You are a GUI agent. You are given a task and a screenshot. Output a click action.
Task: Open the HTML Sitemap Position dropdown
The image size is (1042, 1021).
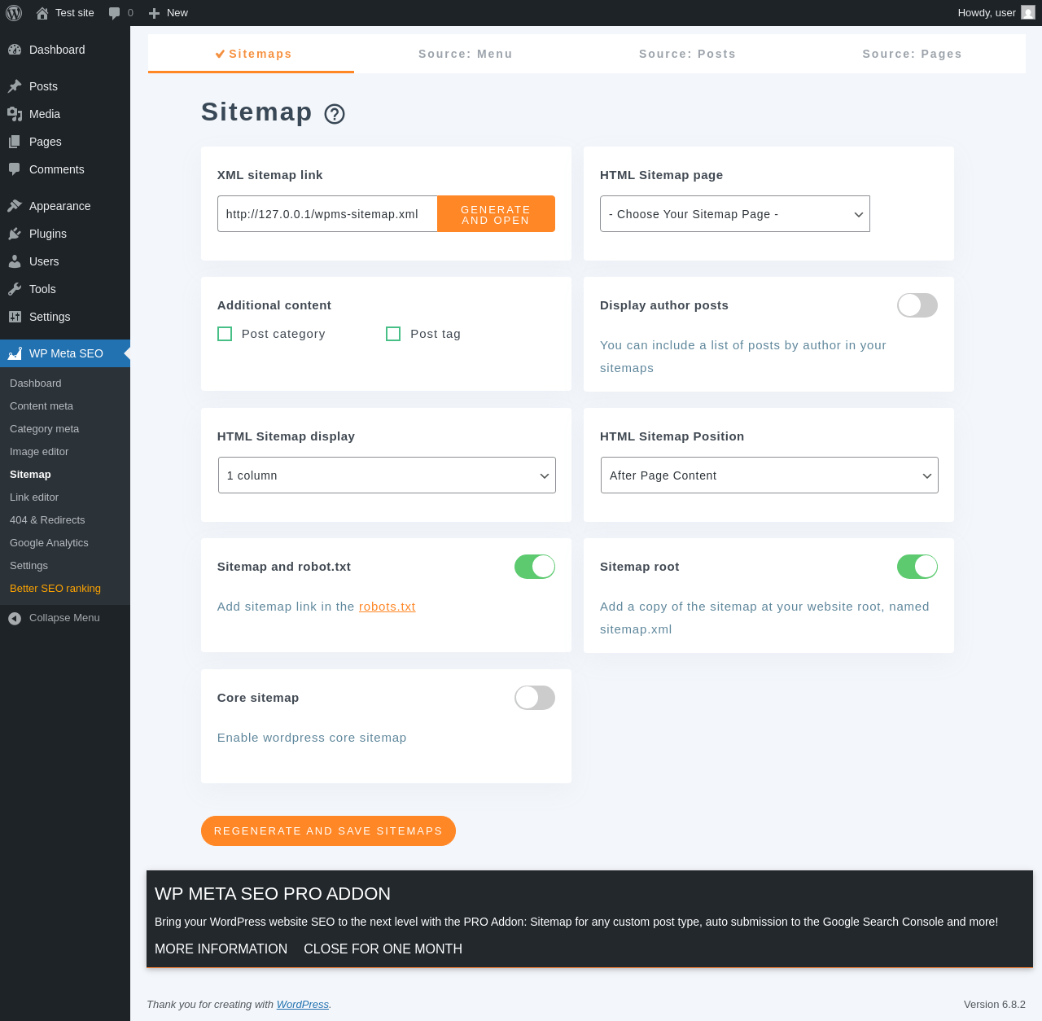(769, 475)
